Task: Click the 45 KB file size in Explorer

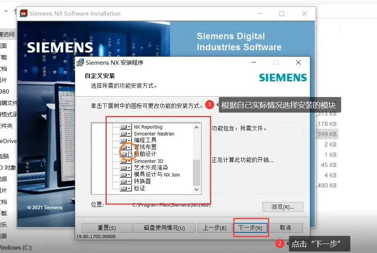Action: [x=329, y=165]
